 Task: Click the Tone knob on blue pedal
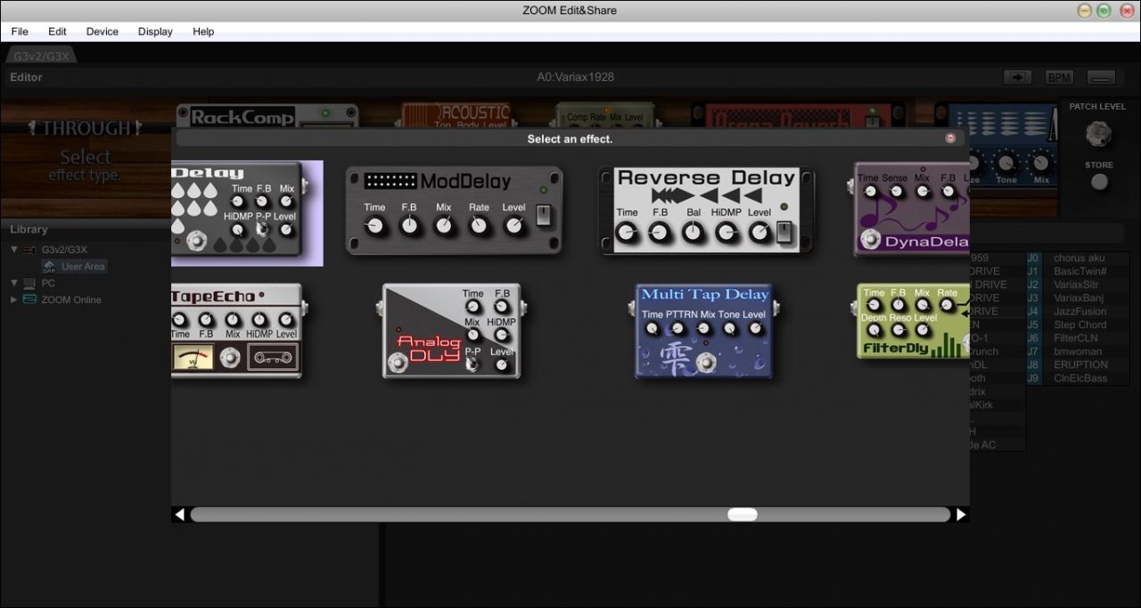tap(1006, 164)
